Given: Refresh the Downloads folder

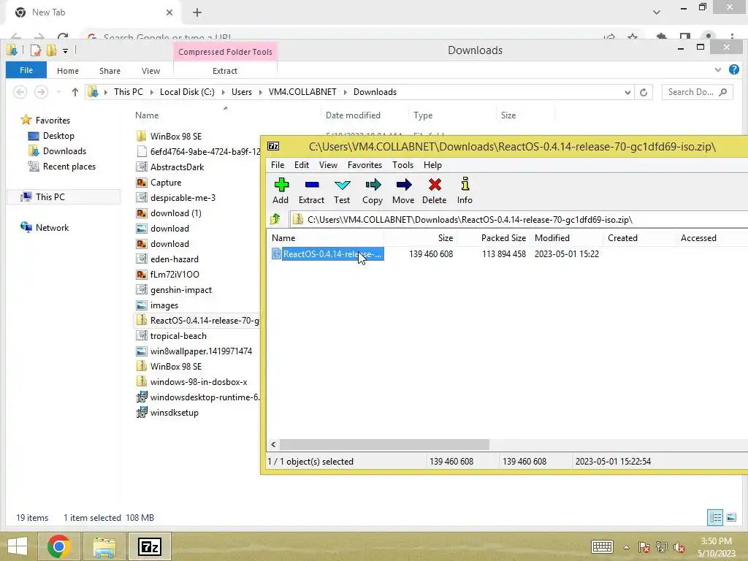Looking at the screenshot, I should 644,92.
